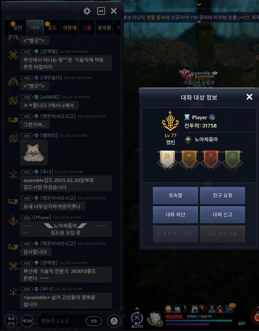The width and height of the screenshot is (259, 331).
Task: Click the chat message input field
Action: click(x=61, y=321)
